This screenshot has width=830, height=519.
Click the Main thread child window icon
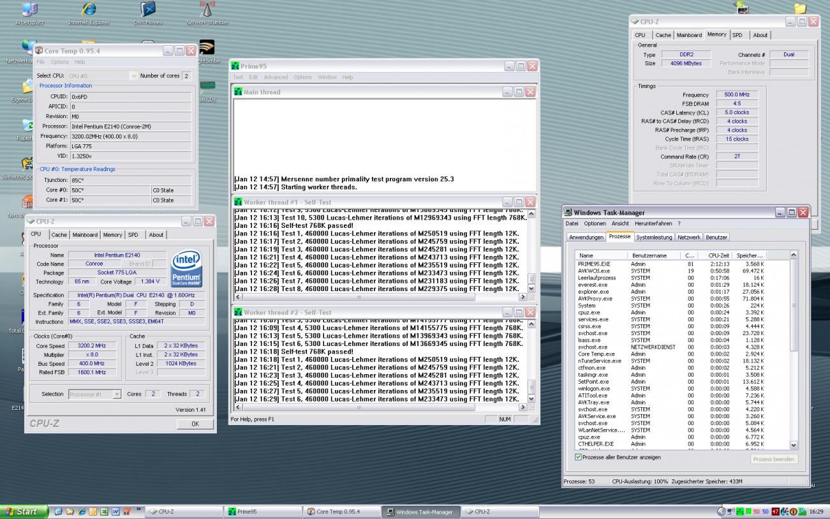click(x=239, y=92)
